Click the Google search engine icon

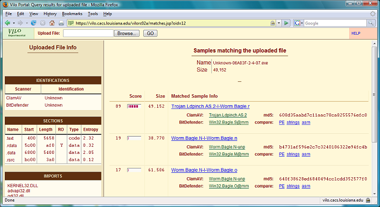tap(297, 23)
